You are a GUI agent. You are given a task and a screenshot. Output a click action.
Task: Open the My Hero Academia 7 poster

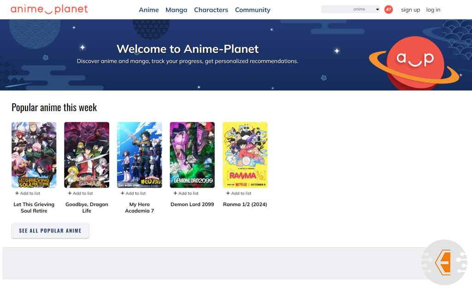(139, 154)
